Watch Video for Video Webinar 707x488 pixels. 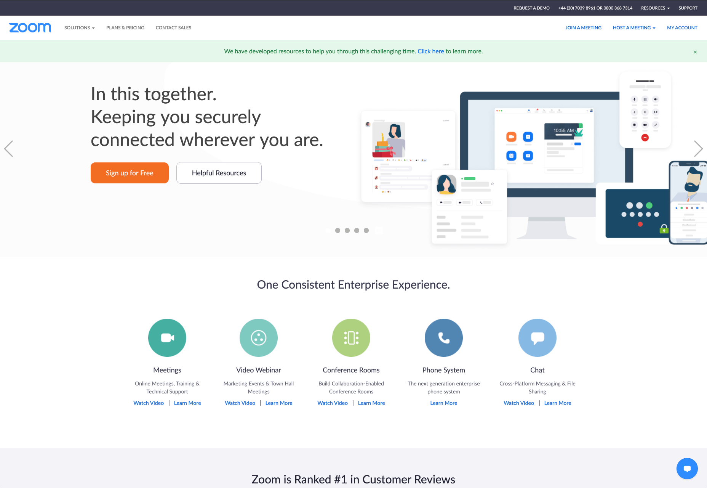pyautogui.click(x=240, y=403)
